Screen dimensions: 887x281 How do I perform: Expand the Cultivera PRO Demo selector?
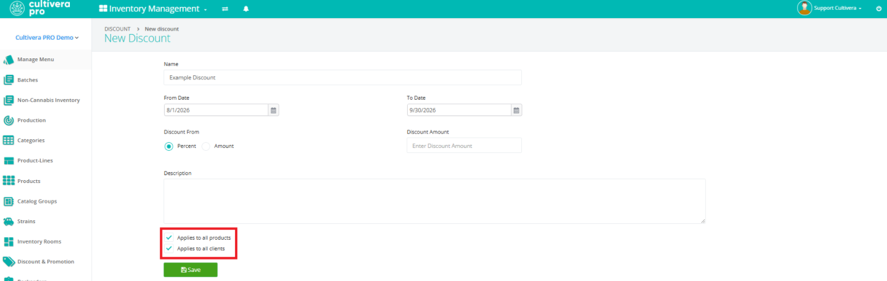[x=47, y=37]
